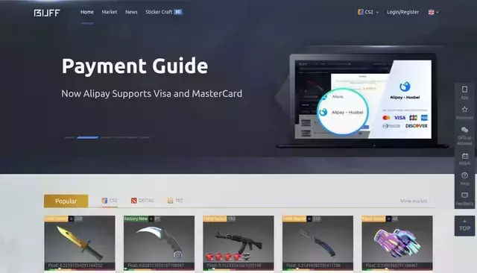Click the laptop payment illustration in banner
The height and width of the screenshot is (273, 477).
pos(363,101)
